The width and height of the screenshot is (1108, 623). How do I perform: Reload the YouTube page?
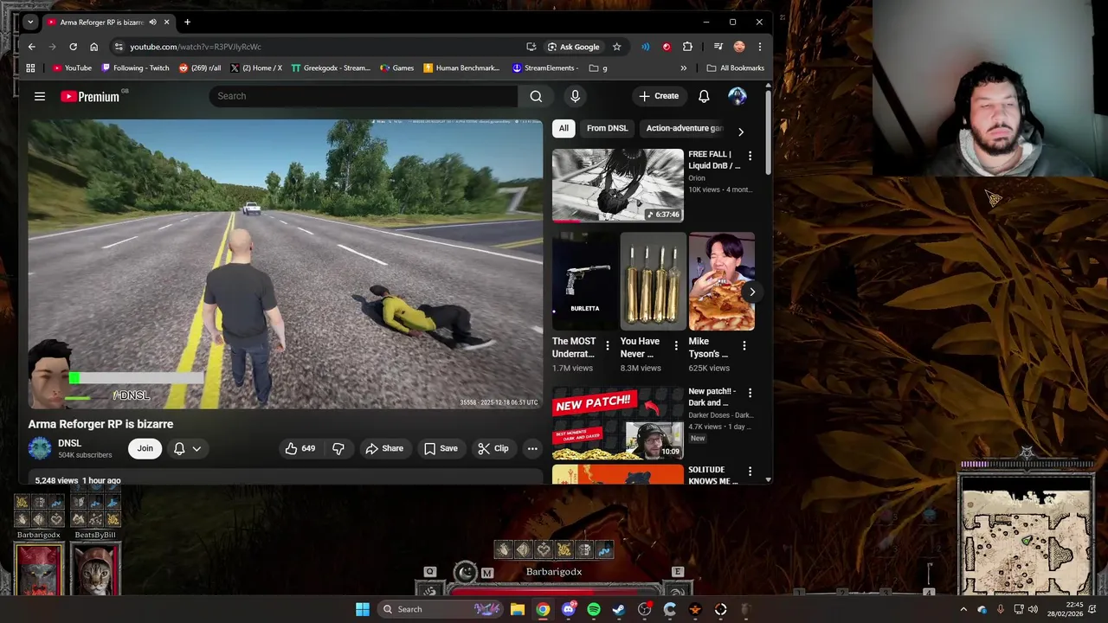point(74,47)
